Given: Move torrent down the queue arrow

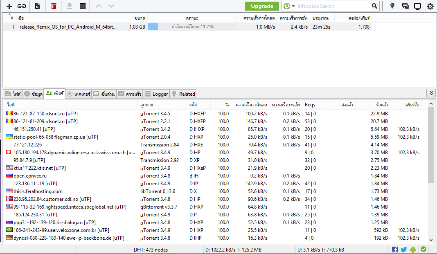Looking at the screenshot, I should point(111,6).
